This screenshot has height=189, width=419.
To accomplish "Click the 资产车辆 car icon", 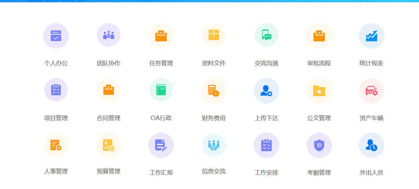I will click(x=372, y=91).
